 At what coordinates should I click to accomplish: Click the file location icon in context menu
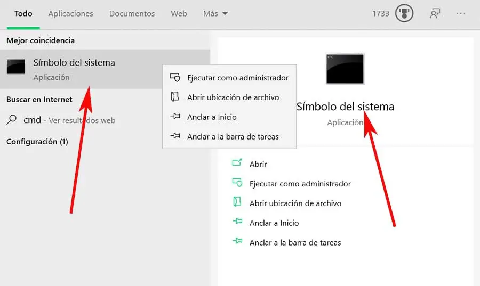(x=175, y=96)
